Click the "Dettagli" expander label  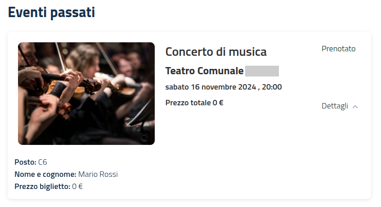(x=335, y=106)
